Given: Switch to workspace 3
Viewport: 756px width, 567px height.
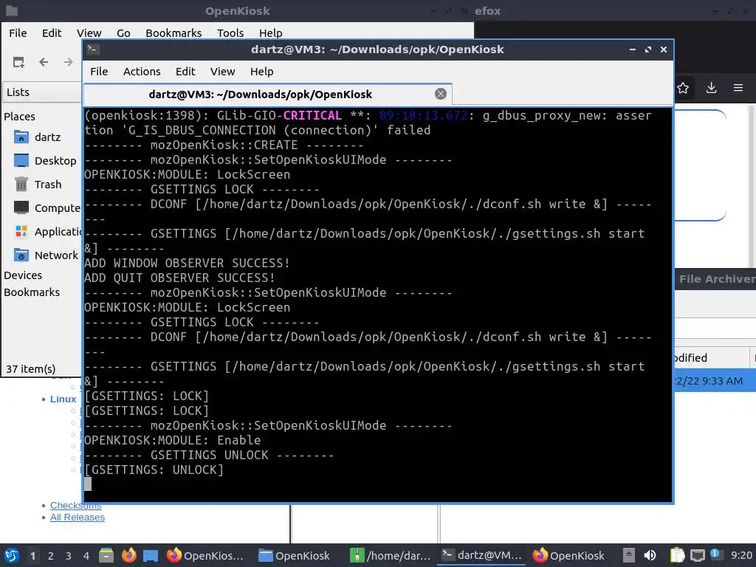Looking at the screenshot, I should 69,556.
